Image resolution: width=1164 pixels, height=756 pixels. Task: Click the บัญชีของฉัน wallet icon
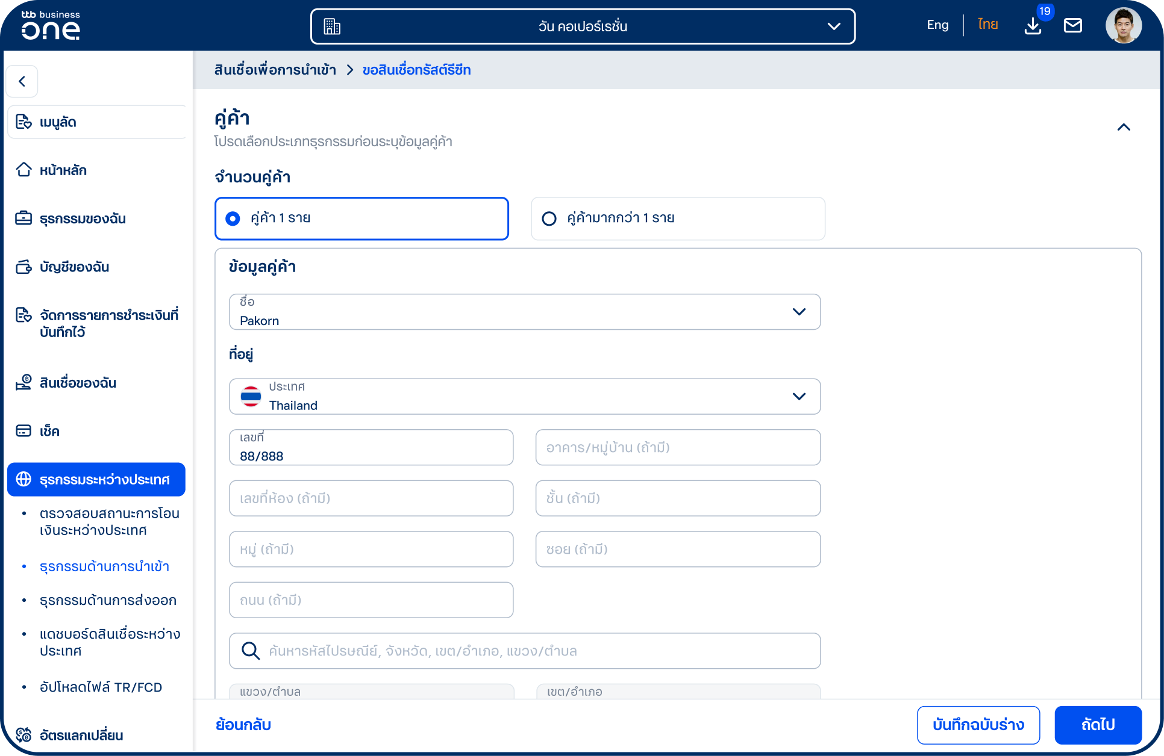(x=23, y=267)
